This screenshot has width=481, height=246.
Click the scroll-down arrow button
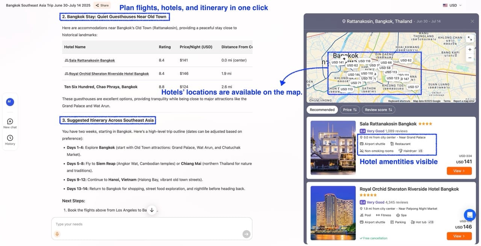[x=152, y=210]
